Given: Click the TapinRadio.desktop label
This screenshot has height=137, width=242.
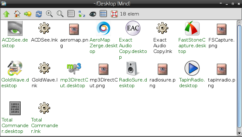Looking at the screenshot, I should pyautogui.click(x=192, y=83).
